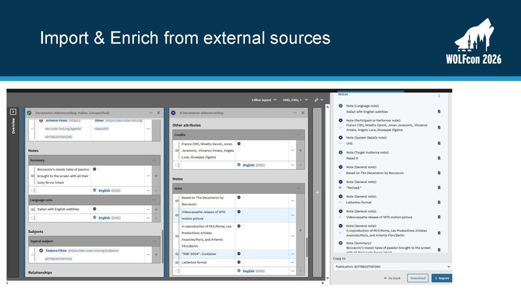Click delete icon for Language note Italian with English subtitles
521x293 pixels.
pyautogui.click(x=439, y=111)
